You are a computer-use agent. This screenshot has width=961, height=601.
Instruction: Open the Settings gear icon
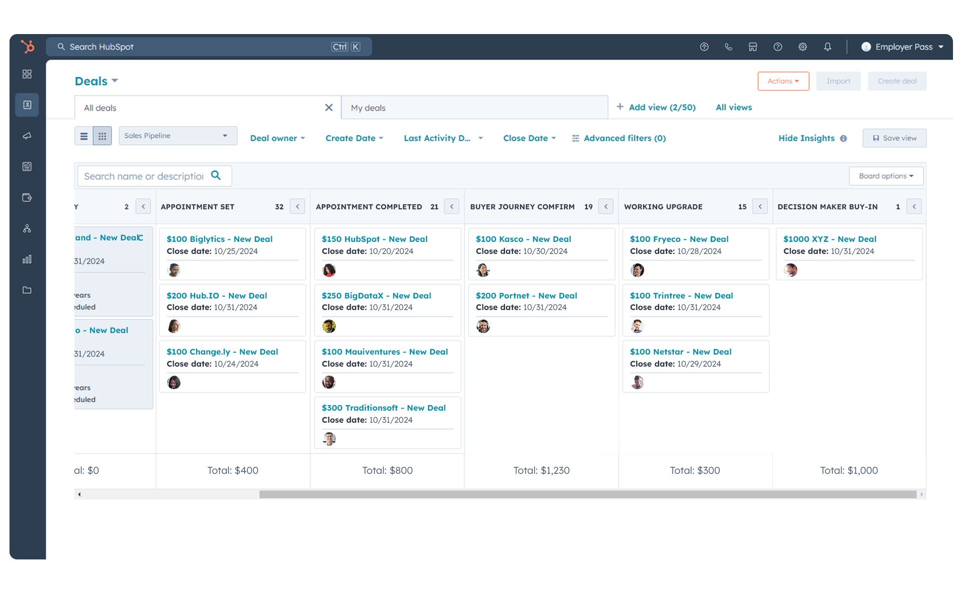[803, 47]
